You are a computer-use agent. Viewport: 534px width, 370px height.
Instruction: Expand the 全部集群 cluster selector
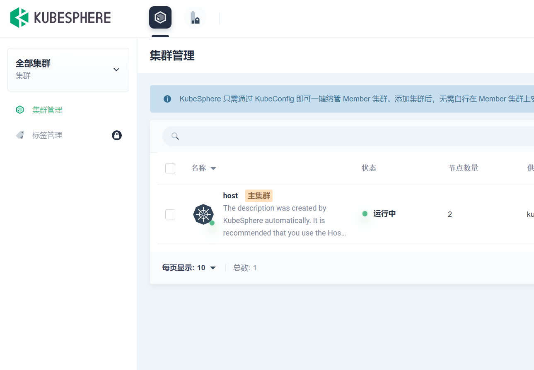coord(116,70)
